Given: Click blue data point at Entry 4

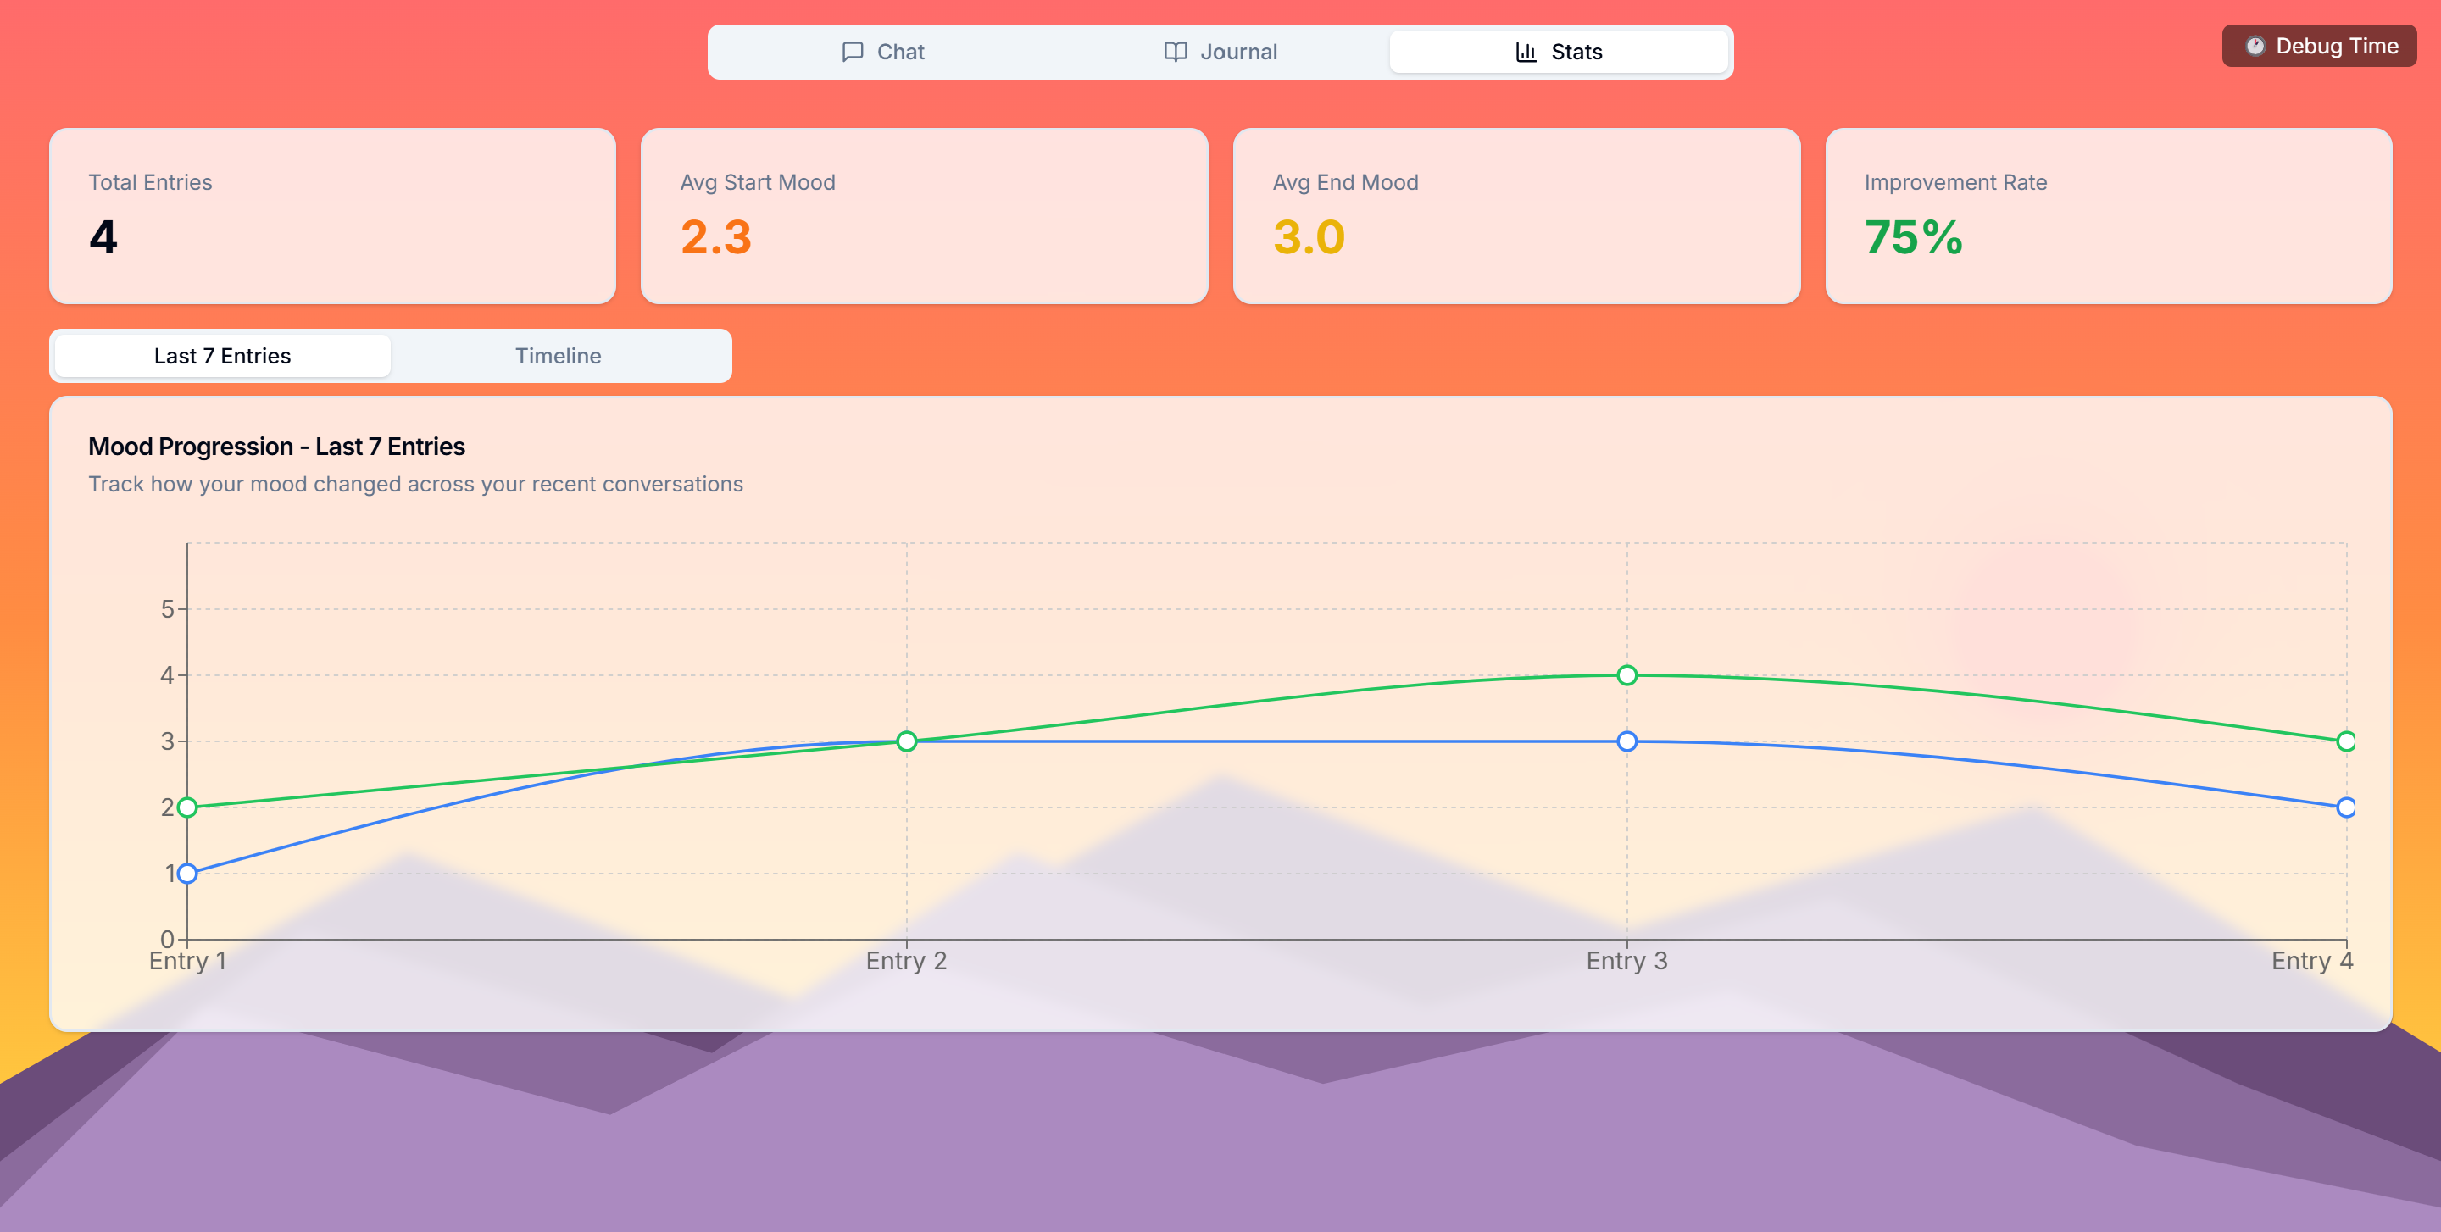Looking at the screenshot, I should tap(2345, 807).
